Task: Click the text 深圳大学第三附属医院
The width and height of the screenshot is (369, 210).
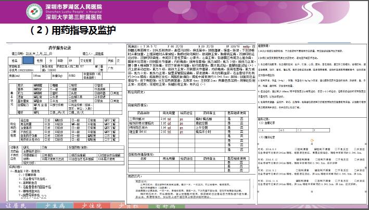Action: (74, 17)
